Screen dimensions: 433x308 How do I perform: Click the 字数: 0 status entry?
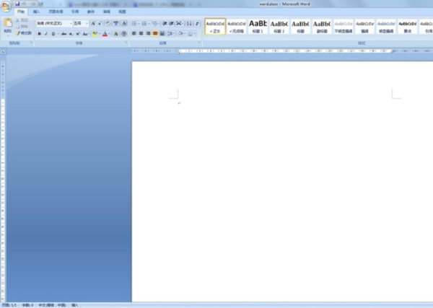pos(27,305)
